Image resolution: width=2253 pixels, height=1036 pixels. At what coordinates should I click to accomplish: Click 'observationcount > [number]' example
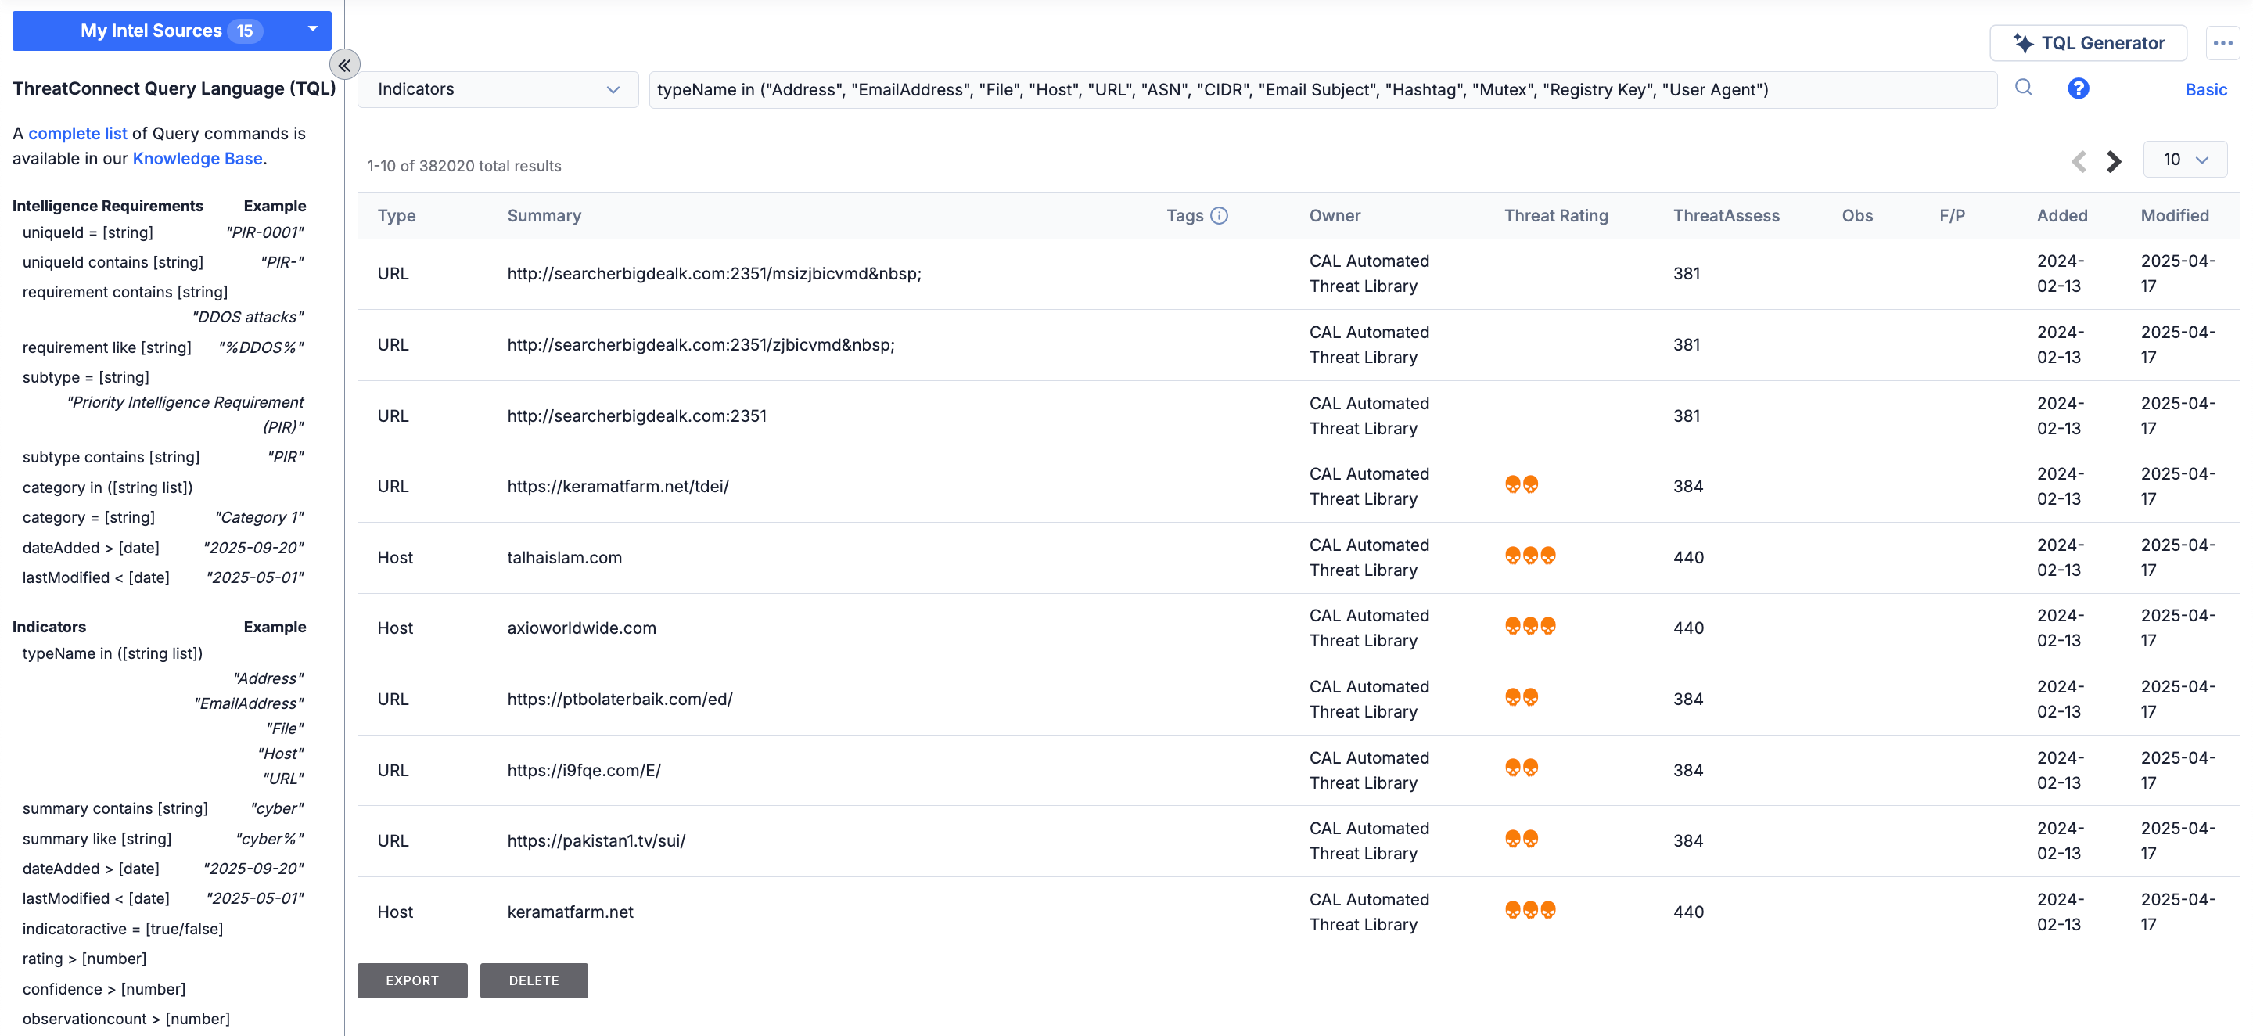tap(126, 1020)
